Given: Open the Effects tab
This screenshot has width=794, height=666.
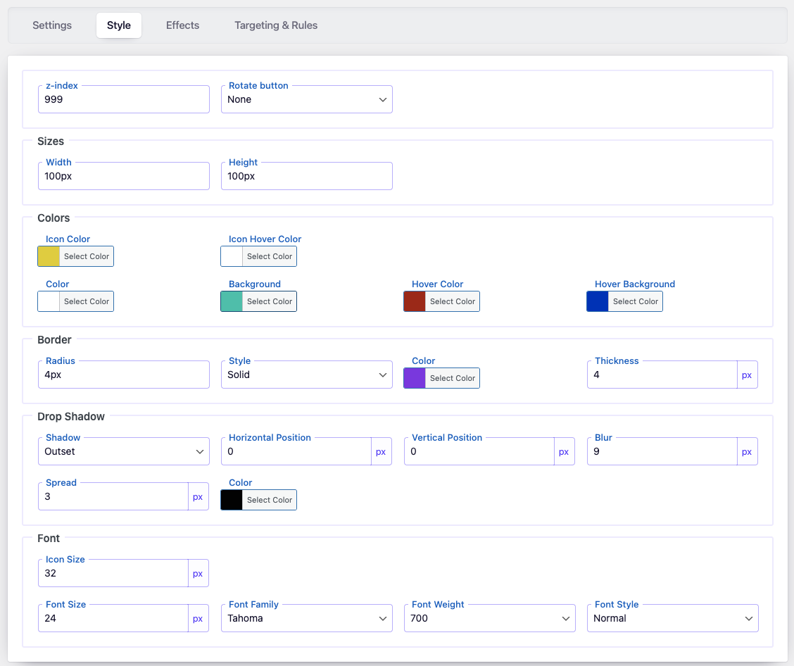Looking at the screenshot, I should coord(182,25).
